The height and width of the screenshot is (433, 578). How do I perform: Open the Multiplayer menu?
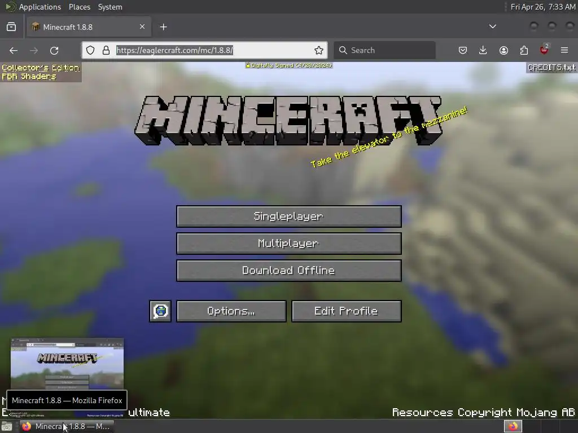288,244
